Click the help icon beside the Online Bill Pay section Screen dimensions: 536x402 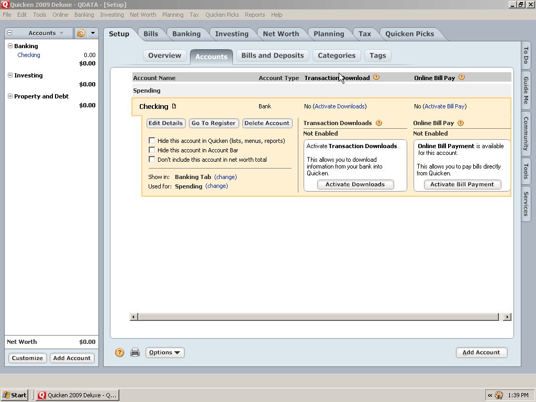(461, 123)
